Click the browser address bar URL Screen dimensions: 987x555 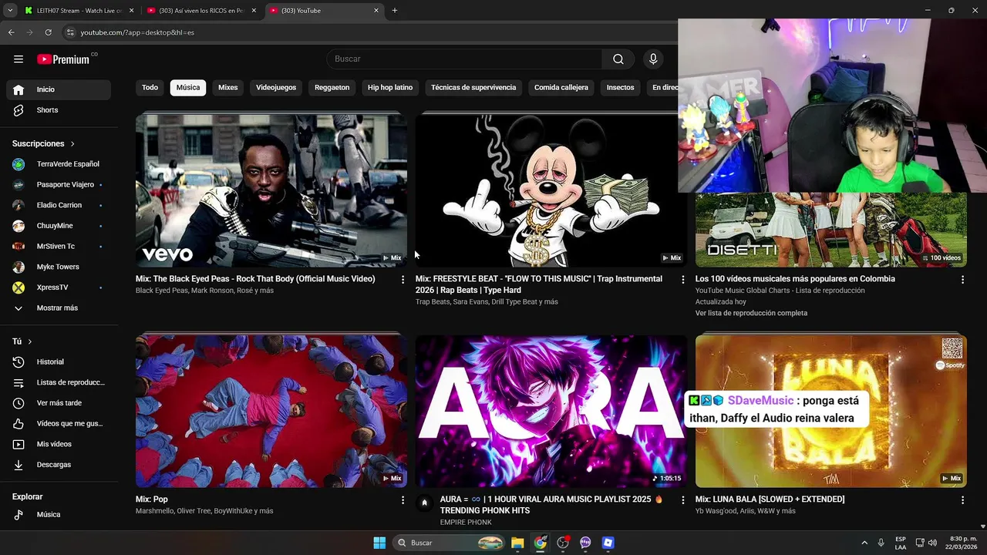point(137,32)
